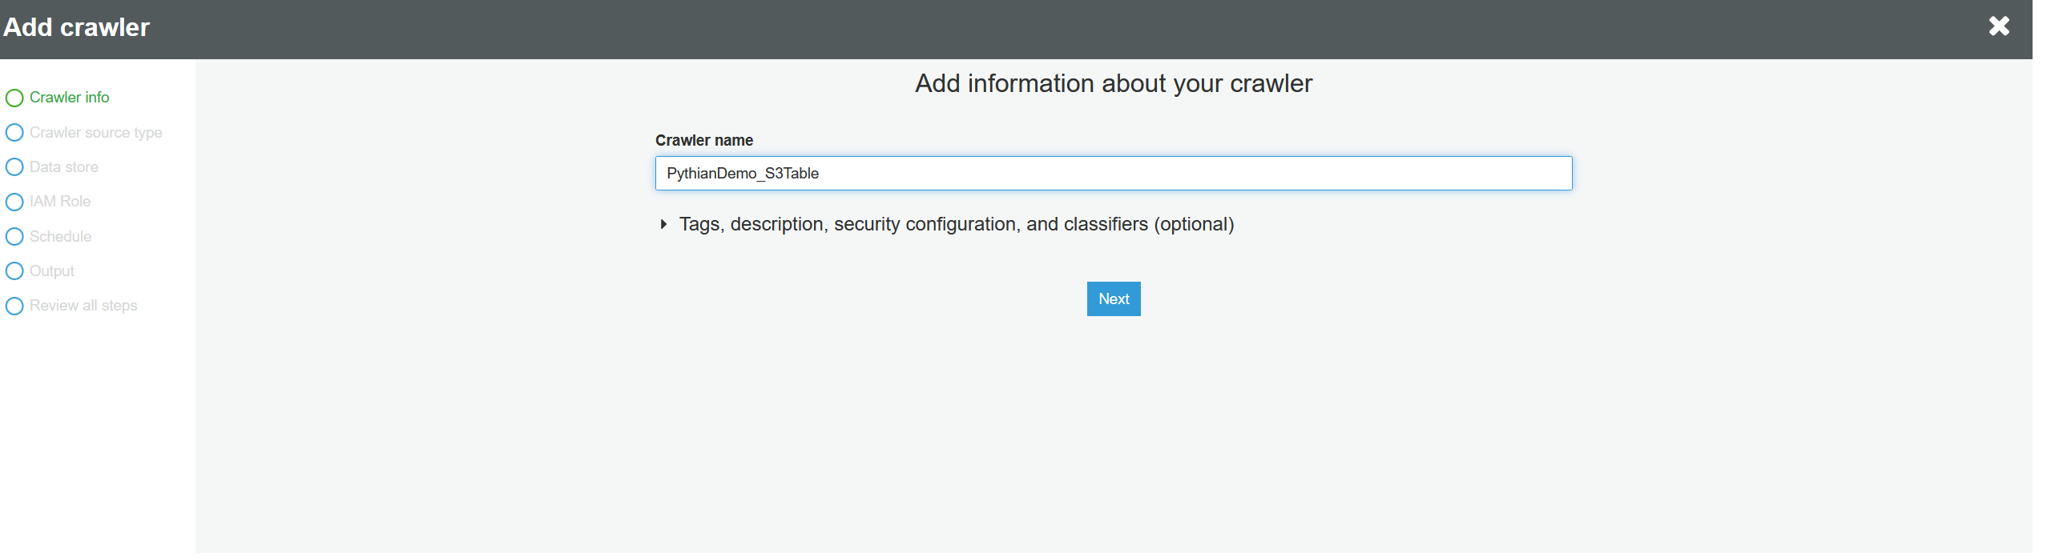Click the circle icon beside Review all steps
Screen dimensions: 2051x557
[14, 306]
